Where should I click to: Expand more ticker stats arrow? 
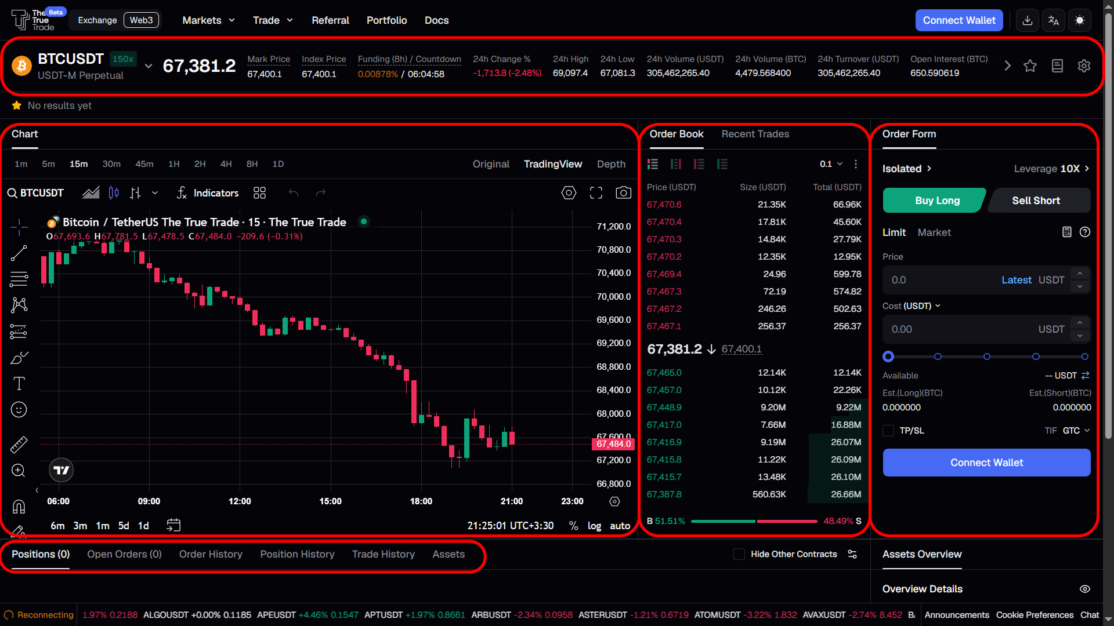[x=1007, y=66]
